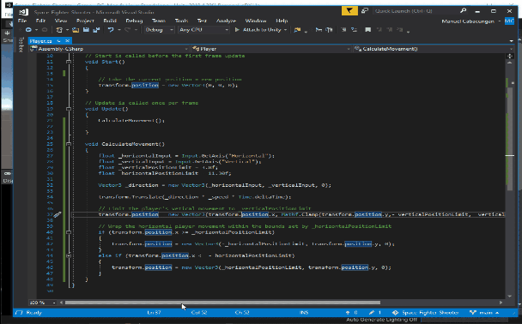The image size is (522, 324).
Task: Click the pin icon on Player.cs tab
Action: [59, 41]
